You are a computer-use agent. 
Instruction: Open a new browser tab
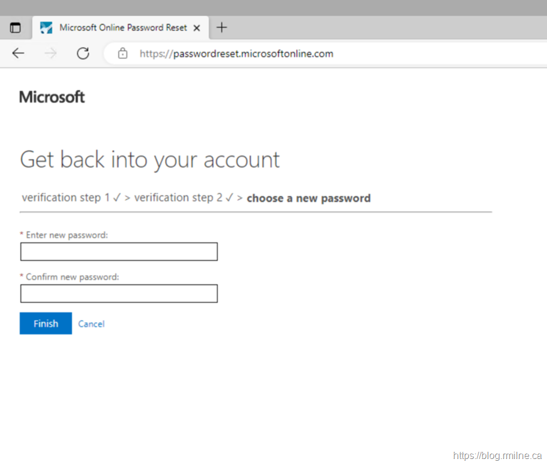coord(221,27)
